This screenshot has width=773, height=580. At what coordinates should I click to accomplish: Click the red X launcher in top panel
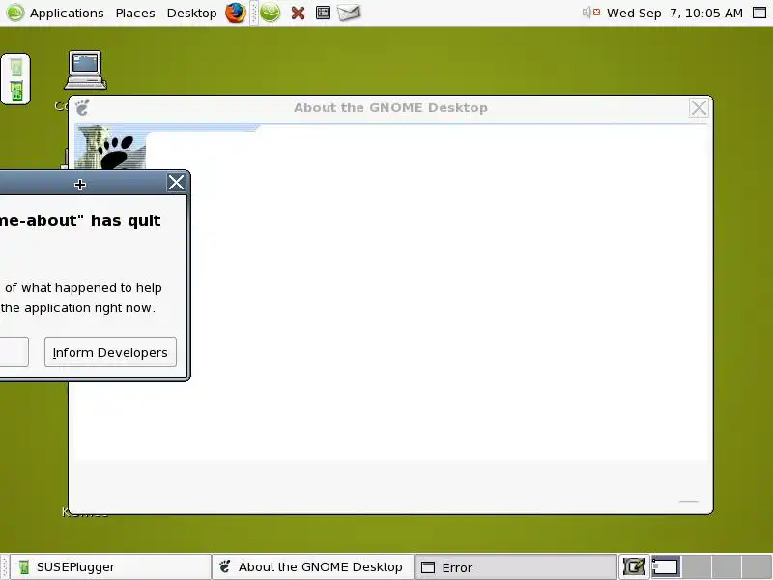(x=298, y=14)
